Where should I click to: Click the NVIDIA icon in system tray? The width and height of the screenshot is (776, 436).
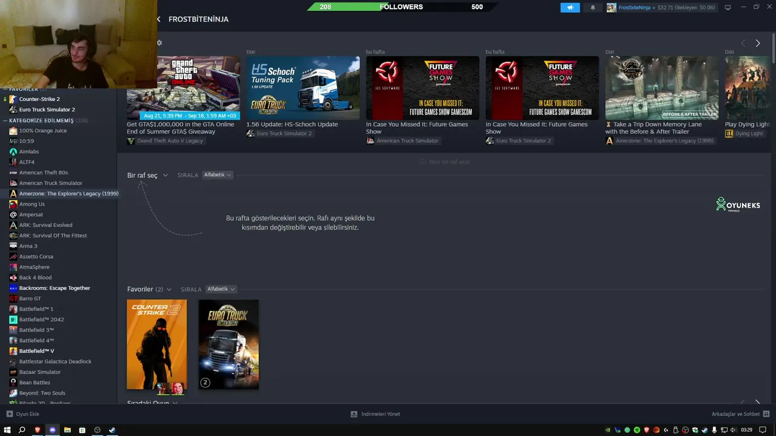click(x=608, y=430)
